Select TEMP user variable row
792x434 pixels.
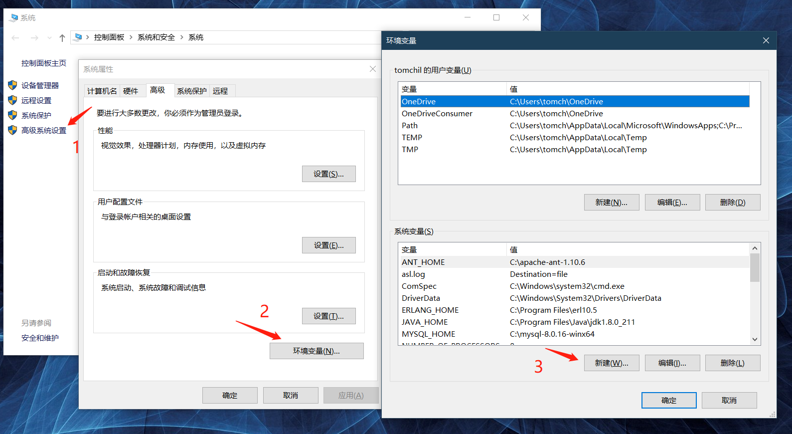point(575,138)
